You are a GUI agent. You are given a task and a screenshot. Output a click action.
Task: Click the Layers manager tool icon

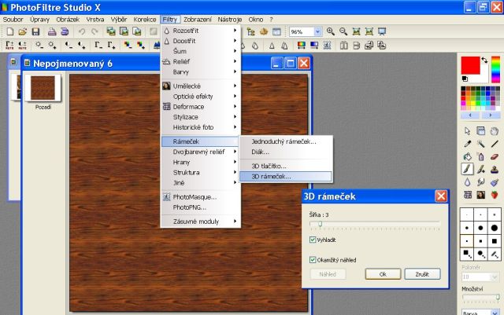[481, 131]
